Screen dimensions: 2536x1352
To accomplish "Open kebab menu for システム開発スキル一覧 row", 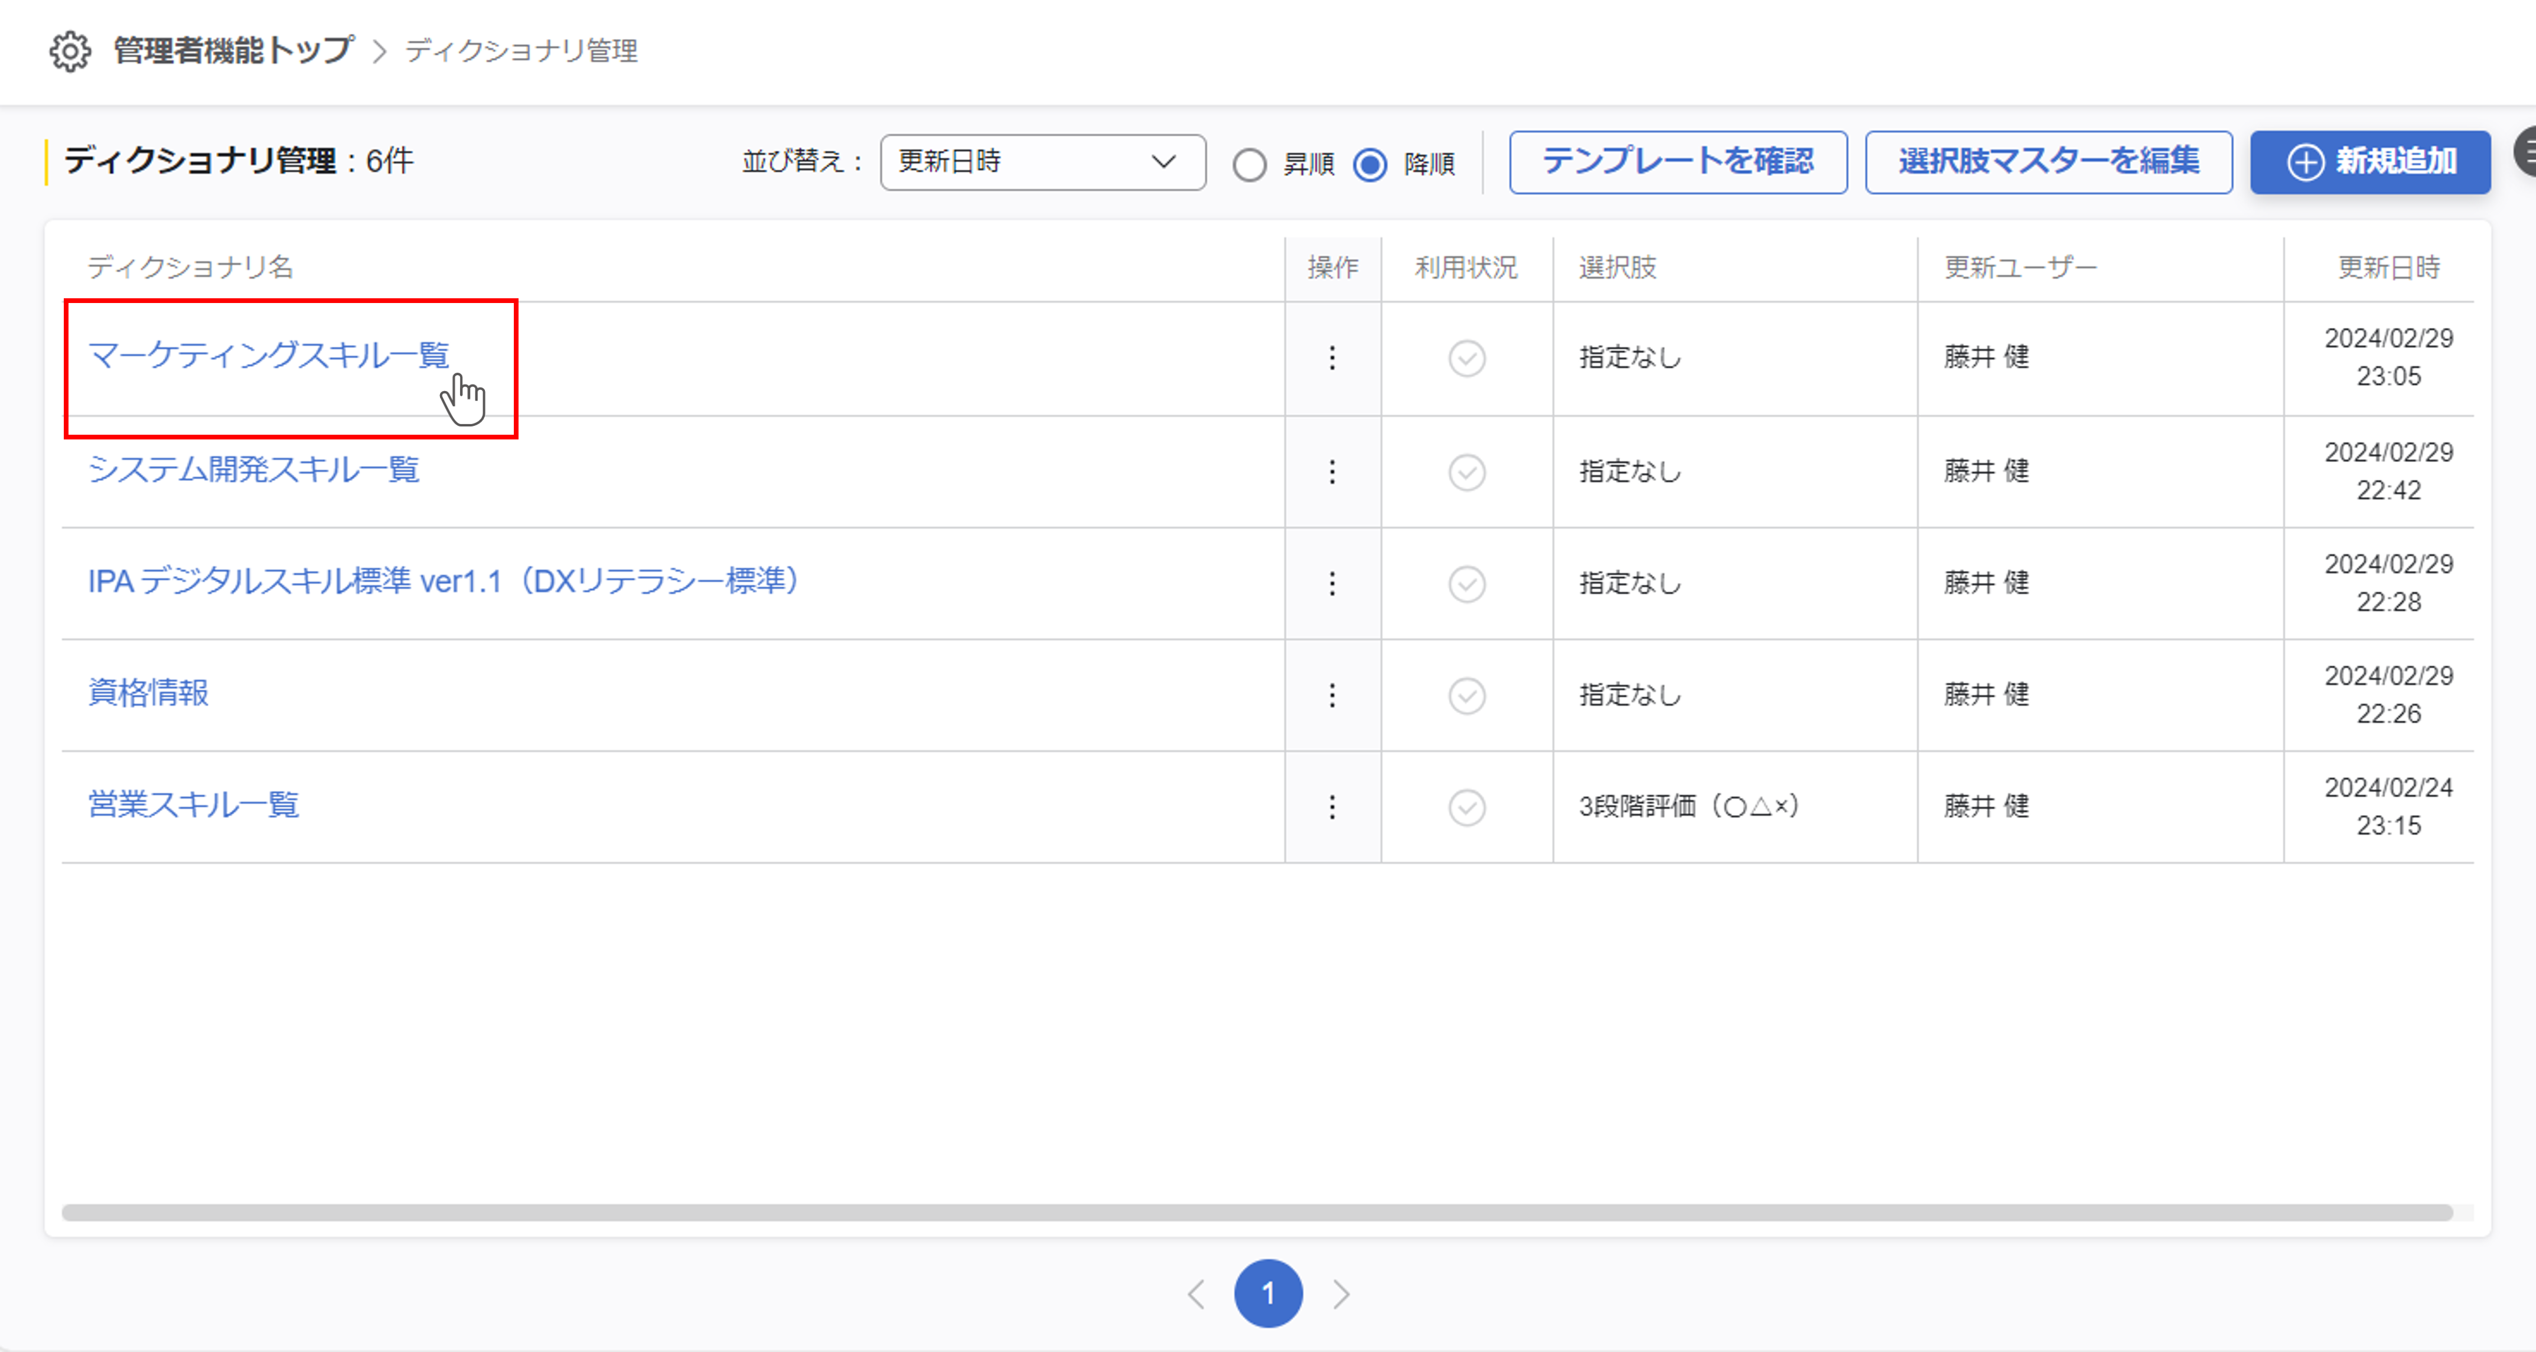I will point(1332,473).
